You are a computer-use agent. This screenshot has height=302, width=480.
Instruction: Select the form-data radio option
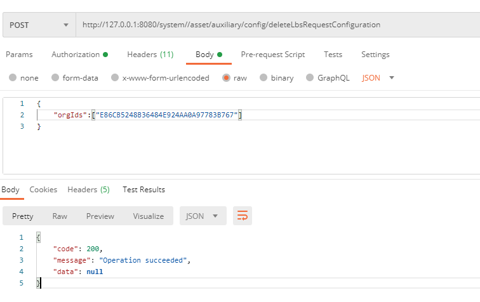(x=55, y=78)
